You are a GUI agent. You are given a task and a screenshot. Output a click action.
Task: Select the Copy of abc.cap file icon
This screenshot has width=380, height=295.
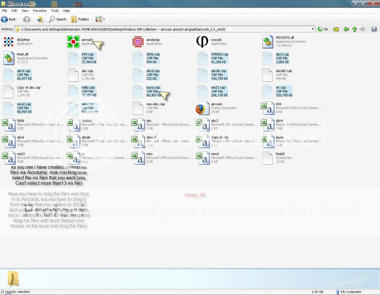pos(9,92)
